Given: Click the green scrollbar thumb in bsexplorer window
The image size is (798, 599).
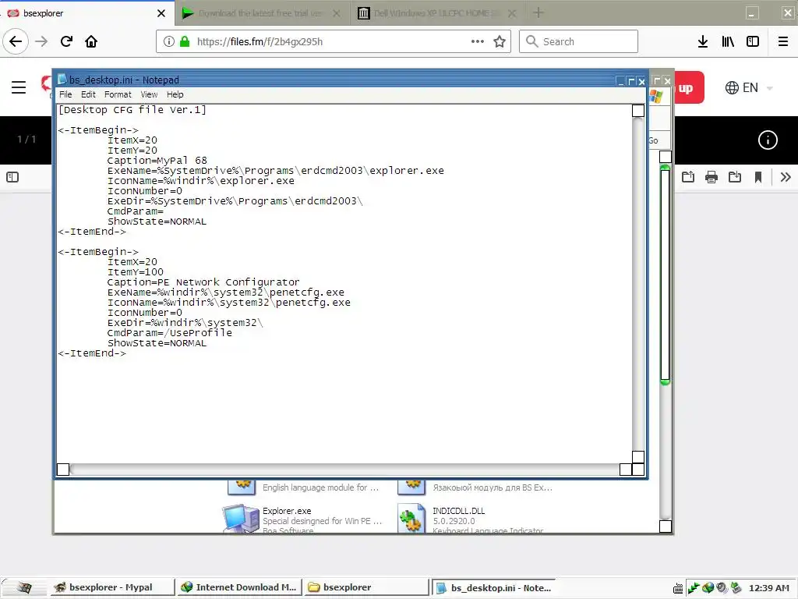Looking at the screenshot, I should 666,275.
